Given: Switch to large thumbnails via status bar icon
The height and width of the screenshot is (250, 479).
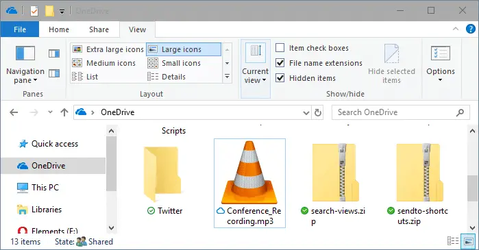Looking at the screenshot, I should (x=468, y=241).
